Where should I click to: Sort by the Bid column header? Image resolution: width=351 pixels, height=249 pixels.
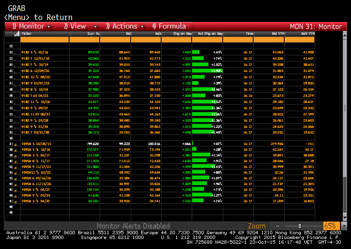pos(115,33)
